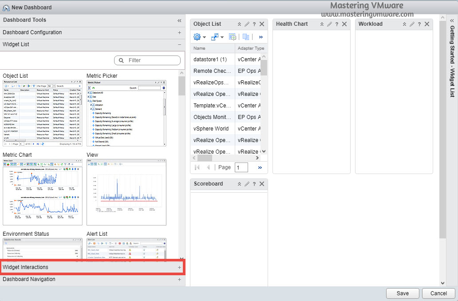
Task: Remove the Health Chart widget
Action: point(344,24)
